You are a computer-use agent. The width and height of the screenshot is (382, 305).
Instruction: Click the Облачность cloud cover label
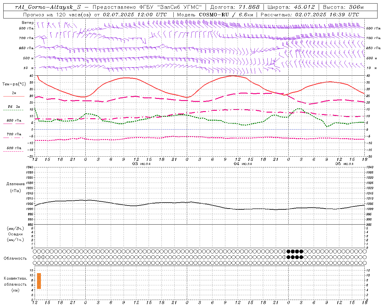click(15, 259)
